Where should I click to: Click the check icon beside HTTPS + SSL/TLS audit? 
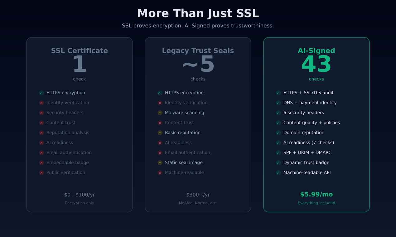(x=278, y=93)
